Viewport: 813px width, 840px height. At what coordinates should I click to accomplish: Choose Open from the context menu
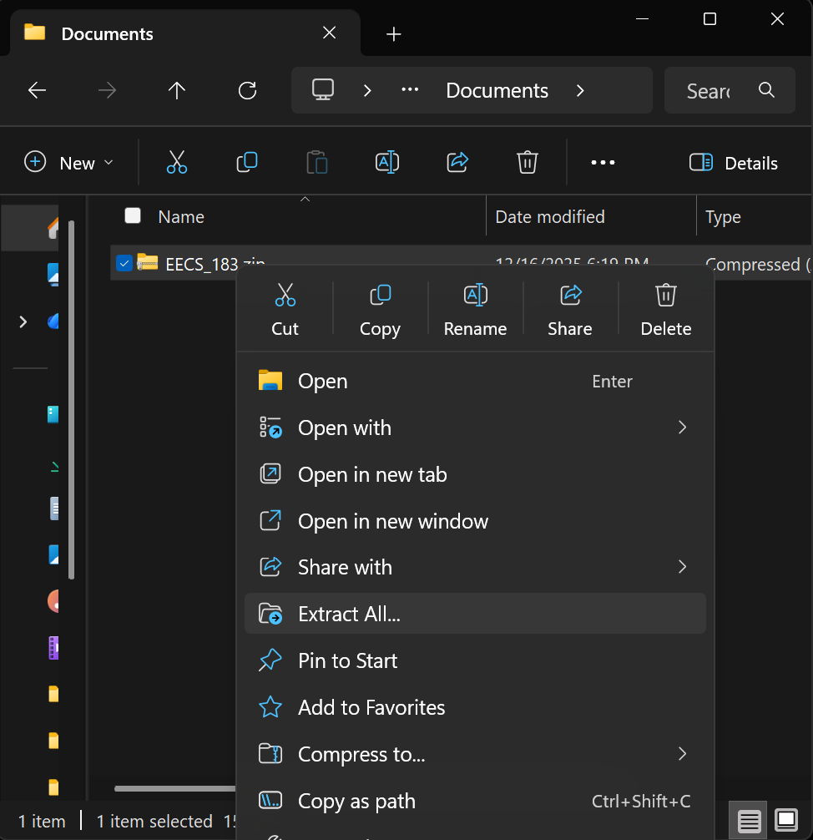click(475, 381)
